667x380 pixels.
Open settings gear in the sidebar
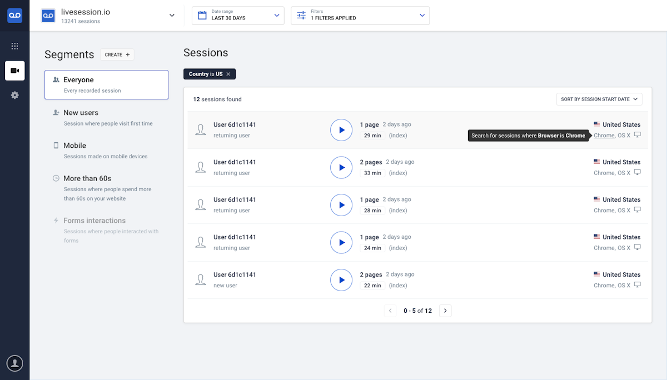click(x=15, y=95)
